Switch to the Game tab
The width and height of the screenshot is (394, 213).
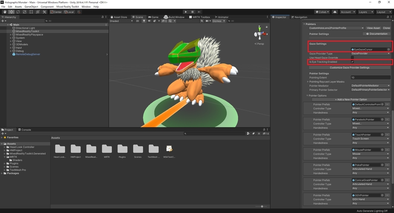click(153, 17)
